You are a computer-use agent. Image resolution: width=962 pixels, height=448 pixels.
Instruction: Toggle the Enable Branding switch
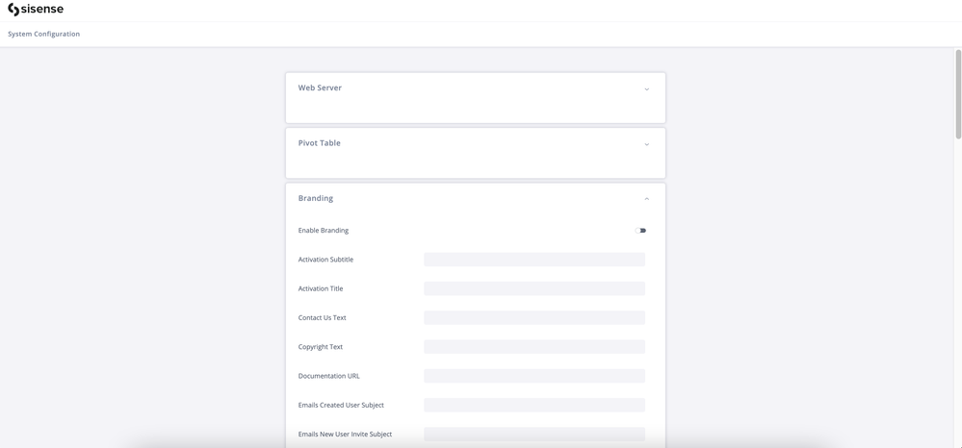click(x=642, y=231)
